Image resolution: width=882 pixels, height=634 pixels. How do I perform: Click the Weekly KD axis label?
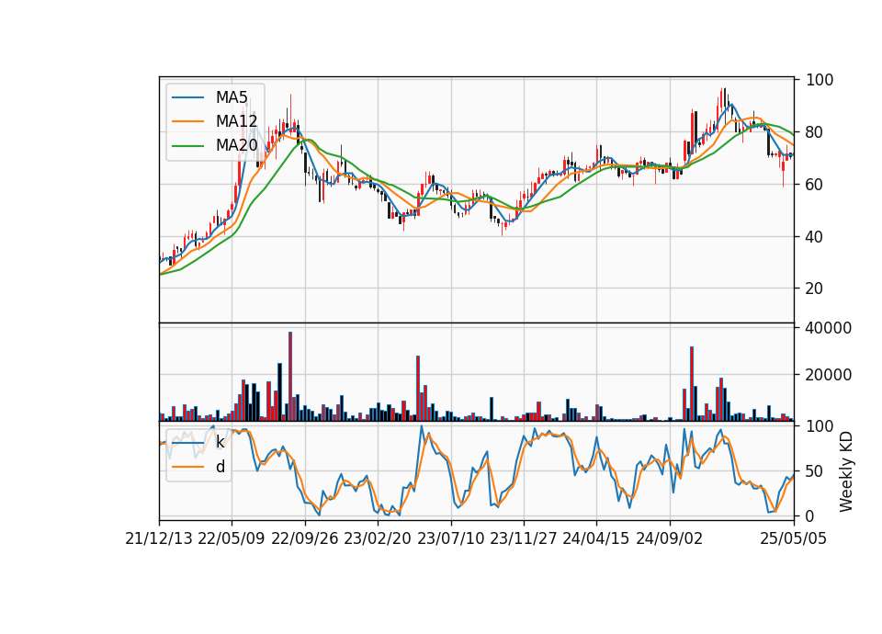coord(845,471)
